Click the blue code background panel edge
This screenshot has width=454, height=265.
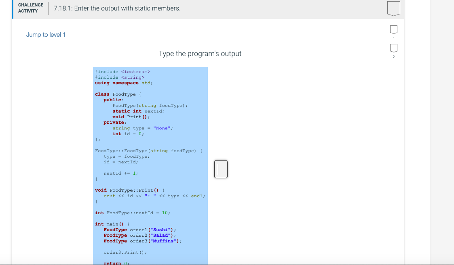click(x=206, y=161)
